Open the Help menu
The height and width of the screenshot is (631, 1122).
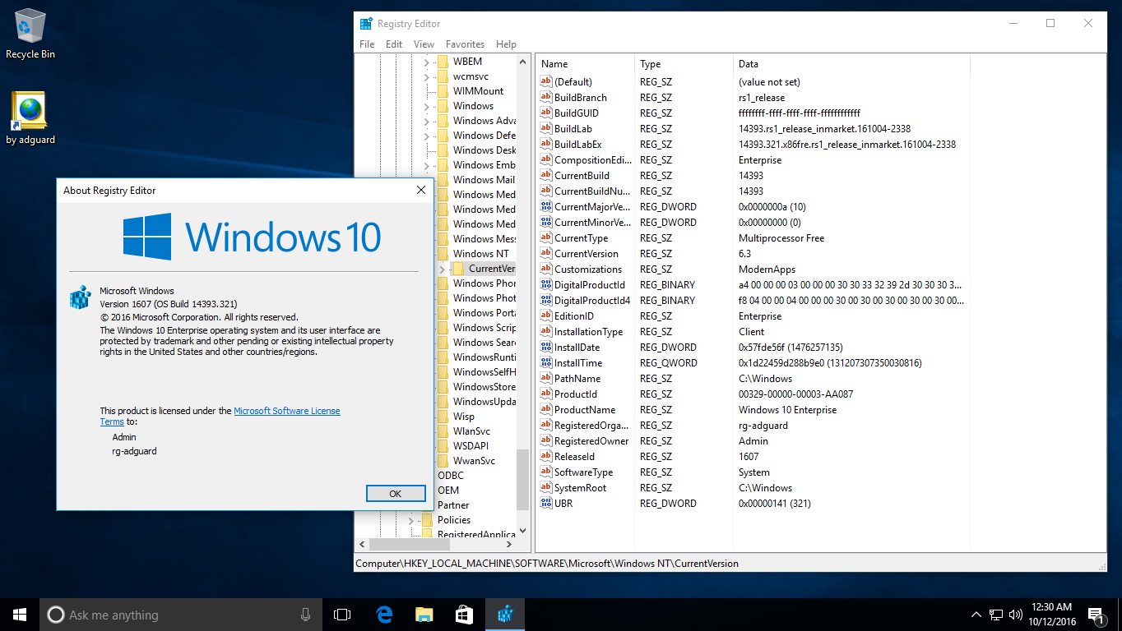pos(506,44)
